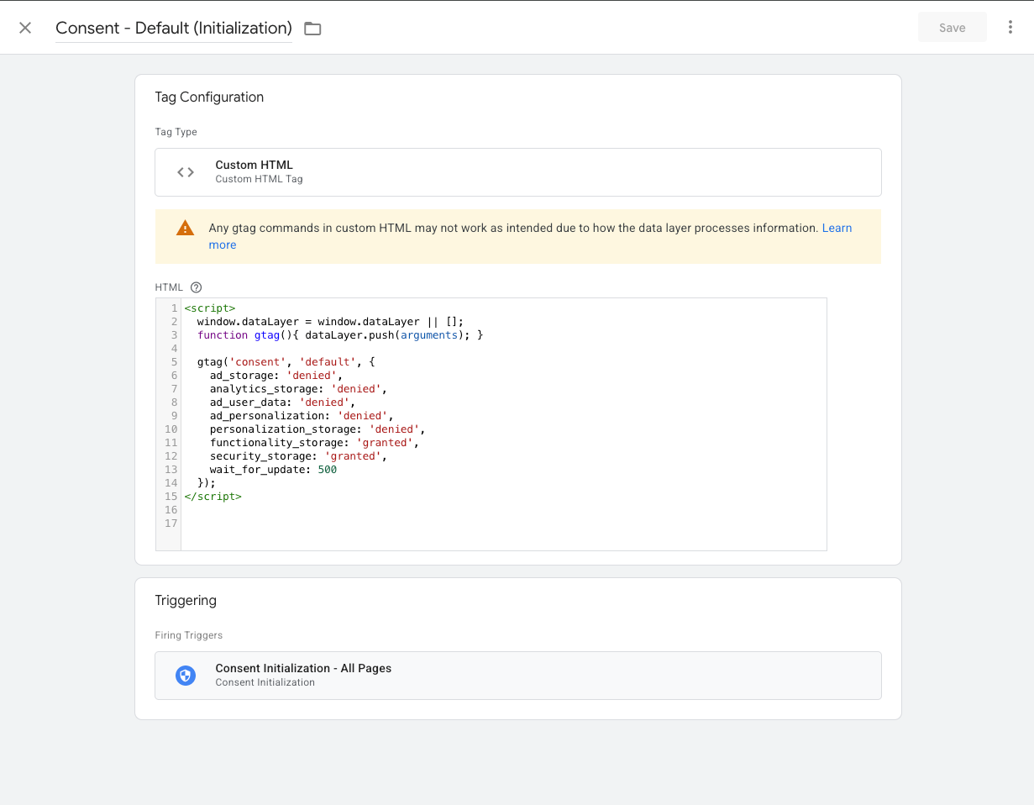Close the tag editor with the X icon
Screen dimensions: 1034x805
25,28
